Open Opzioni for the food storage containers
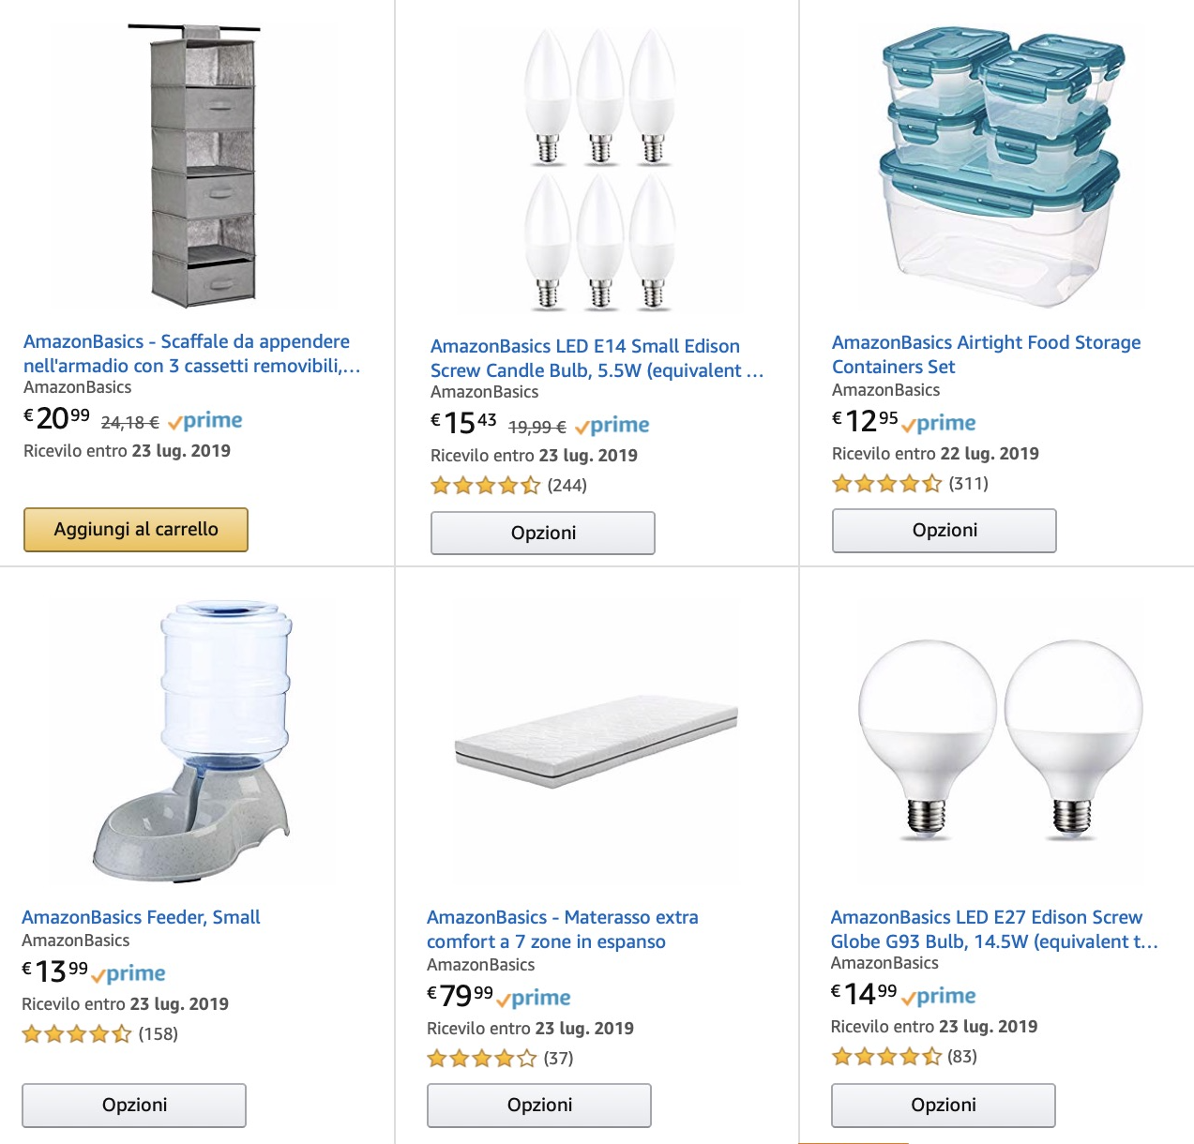 click(x=945, y=531)
